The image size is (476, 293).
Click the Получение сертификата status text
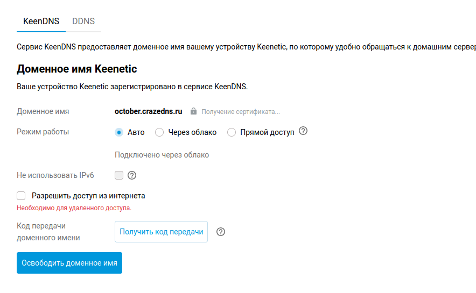click(241, 112)
